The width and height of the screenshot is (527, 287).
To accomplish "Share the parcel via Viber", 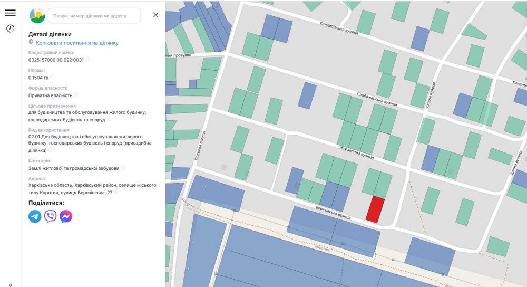I will pyautogui.click(x=51, y=216).
